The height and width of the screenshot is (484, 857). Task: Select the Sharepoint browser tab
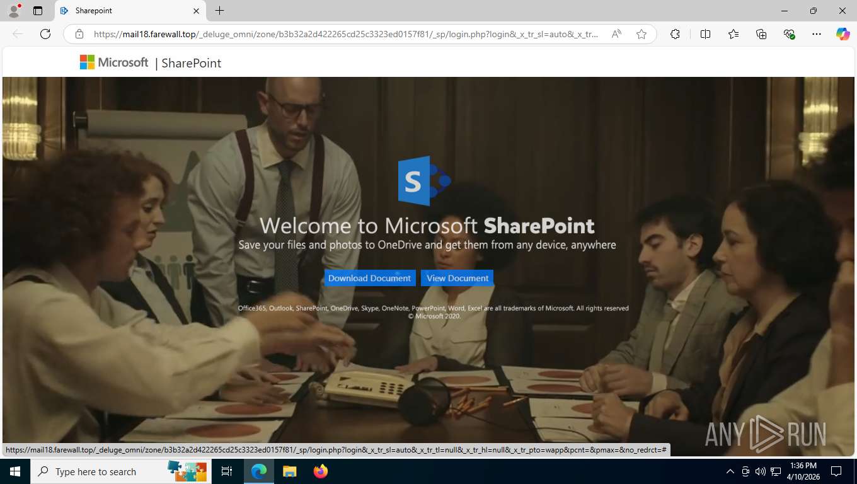click(x=130, y=11)
